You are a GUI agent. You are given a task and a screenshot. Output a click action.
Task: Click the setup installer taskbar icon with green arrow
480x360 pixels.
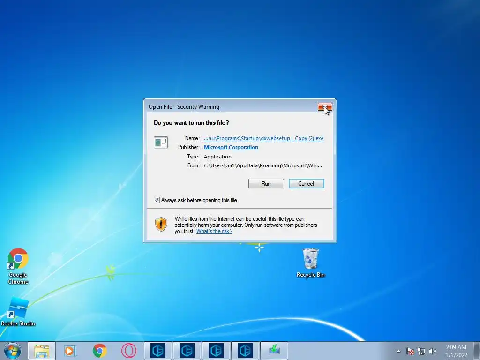(274, 351)
